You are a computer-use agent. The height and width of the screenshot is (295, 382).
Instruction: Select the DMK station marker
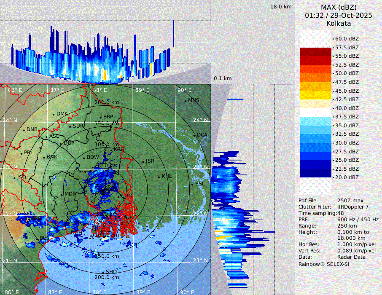54,114
